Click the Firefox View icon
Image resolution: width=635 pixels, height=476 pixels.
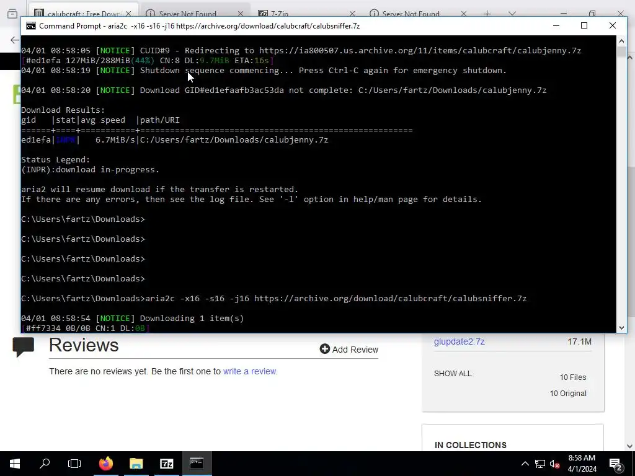point(12,14)
